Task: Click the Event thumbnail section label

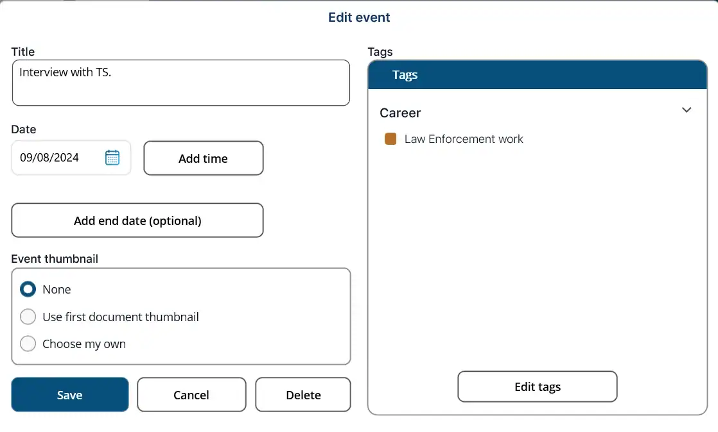Action: 55,259
